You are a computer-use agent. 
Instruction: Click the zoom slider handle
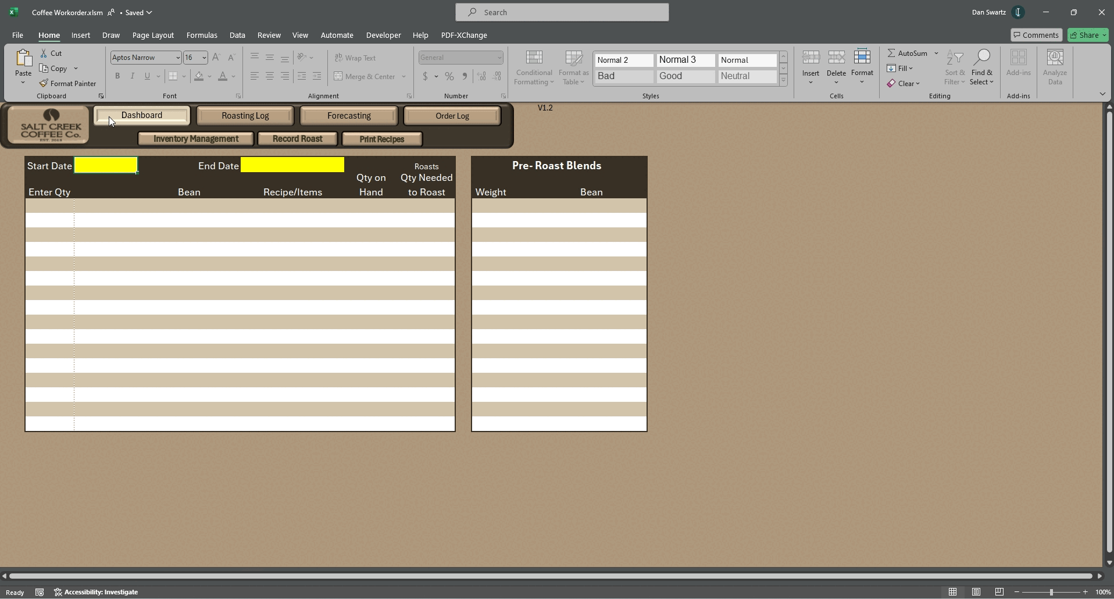(x=1051, y=592)
